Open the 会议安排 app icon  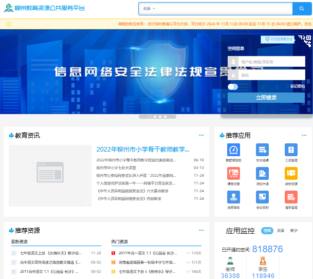pos(262,197)
